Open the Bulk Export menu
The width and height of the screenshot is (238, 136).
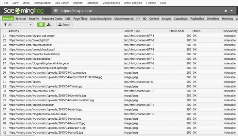(62, 3)
